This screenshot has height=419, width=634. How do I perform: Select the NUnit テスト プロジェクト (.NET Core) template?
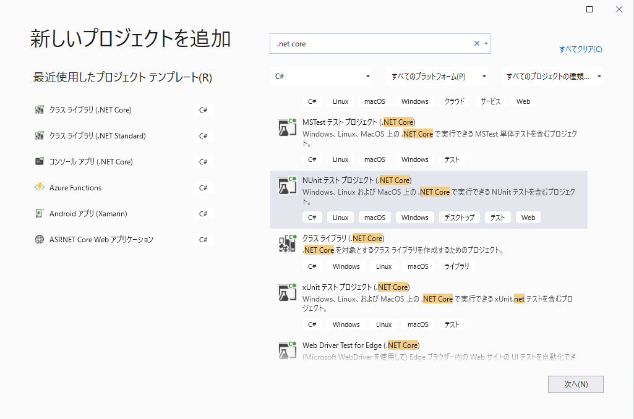429,200
